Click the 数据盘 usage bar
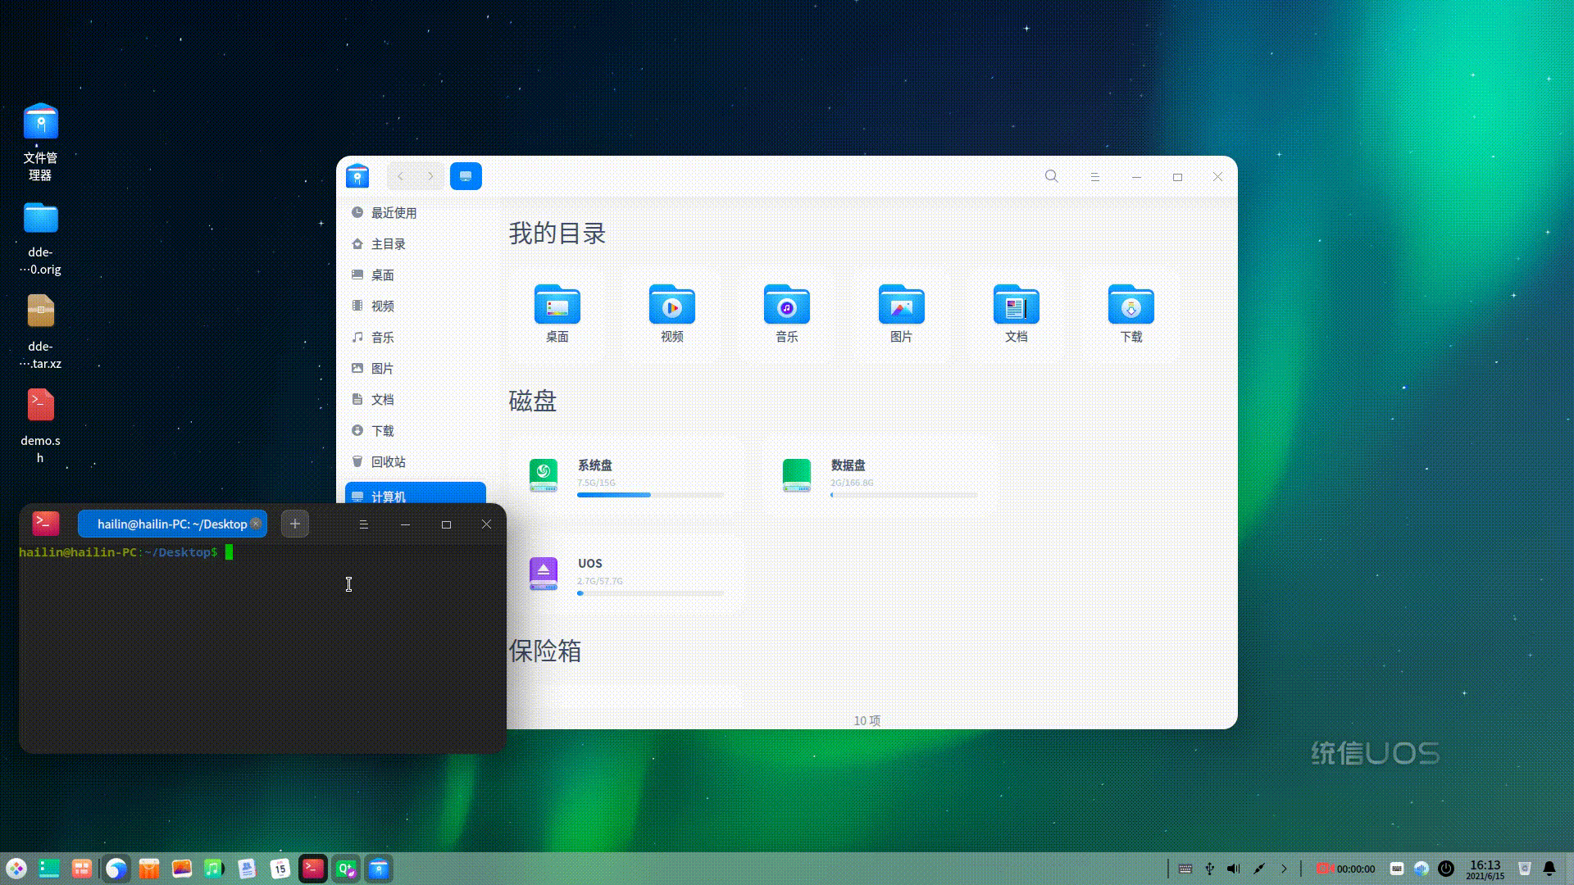 (x=904, y=495)
